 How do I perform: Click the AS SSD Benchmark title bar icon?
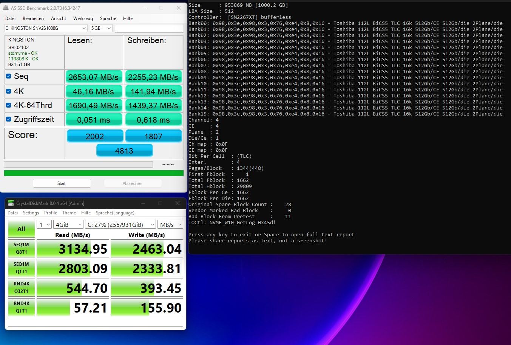tap(6, 8)
